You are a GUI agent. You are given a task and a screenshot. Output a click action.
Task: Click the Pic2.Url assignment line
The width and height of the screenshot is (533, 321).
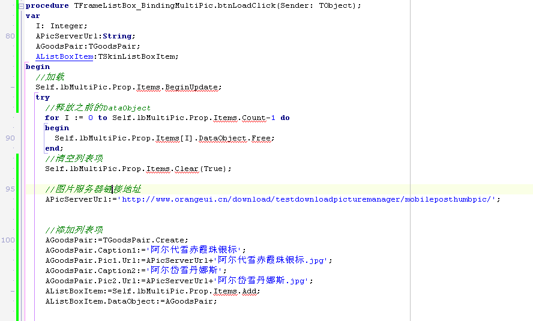click(x=179, y=281)
